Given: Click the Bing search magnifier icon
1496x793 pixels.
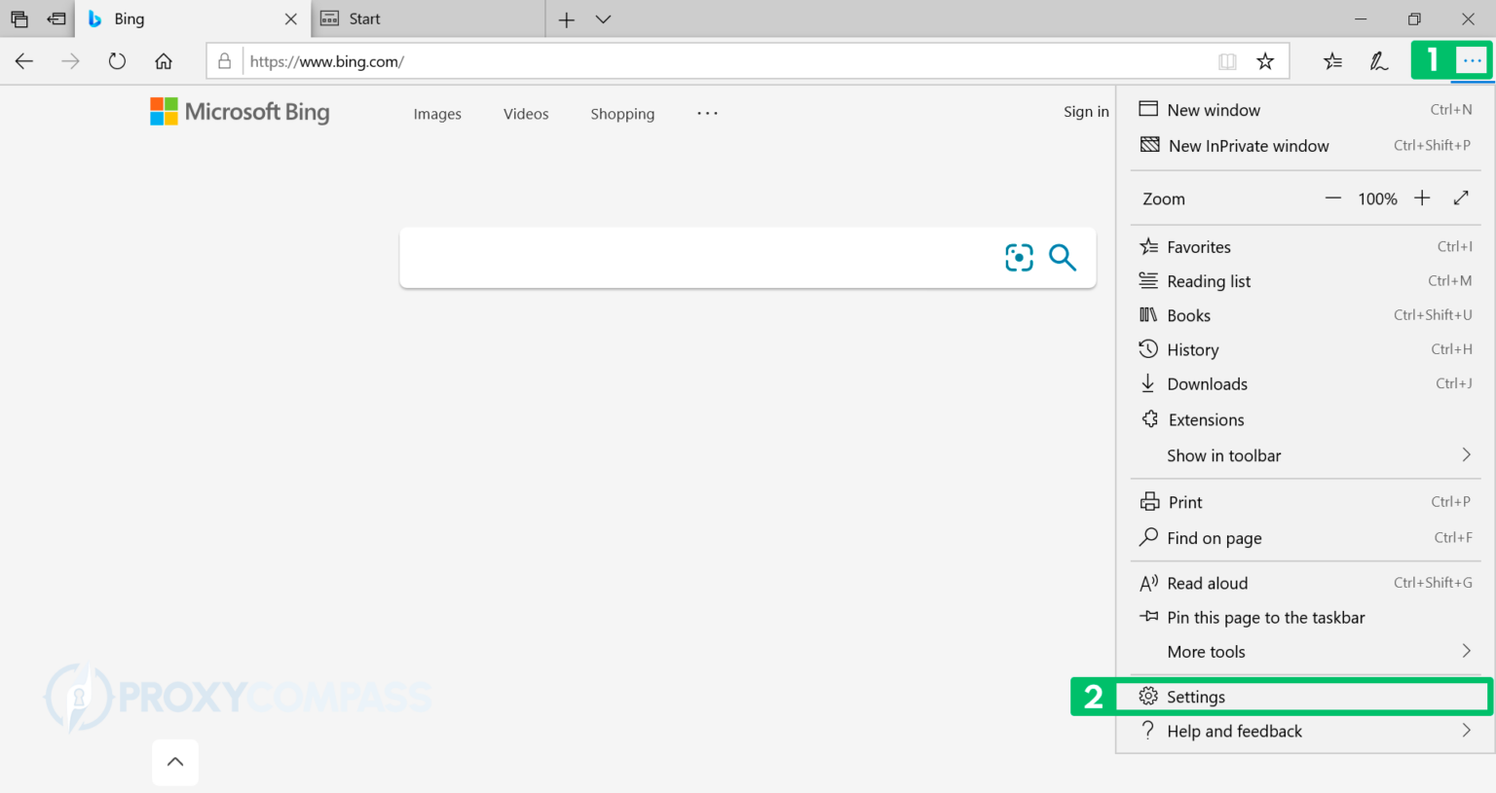Looking at the screenshot, I should click(x=1062, y=257).
